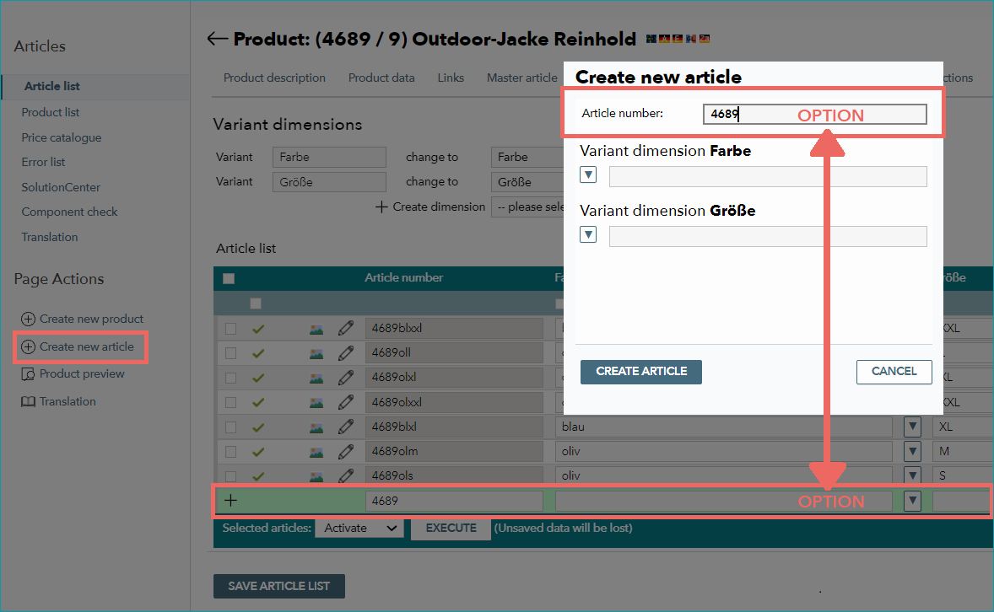
Task: Open the Farbe dropdown arrow for 4689olm
Action: coord(912,451)
